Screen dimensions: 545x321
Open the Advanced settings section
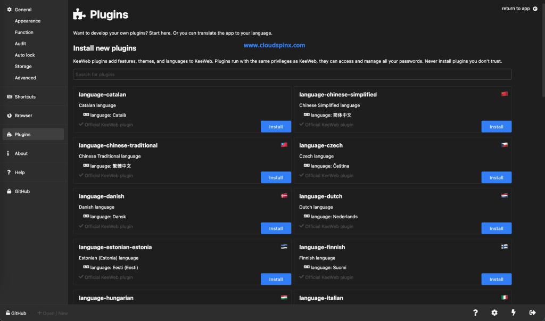pos(25,77)
